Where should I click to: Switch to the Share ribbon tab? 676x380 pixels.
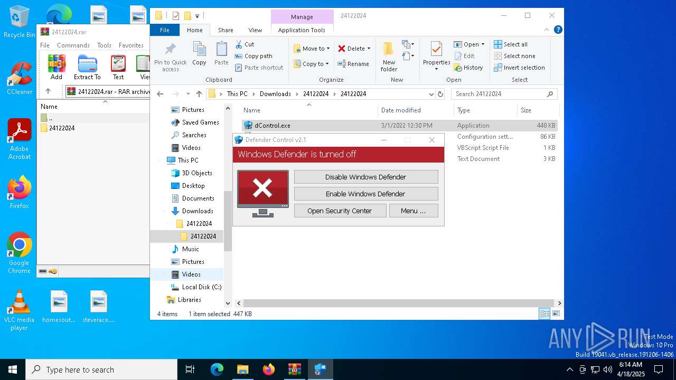tap(226, 30)
